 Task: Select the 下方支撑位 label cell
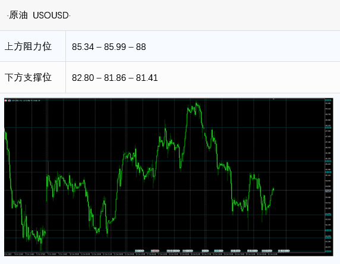coord(33,77)
